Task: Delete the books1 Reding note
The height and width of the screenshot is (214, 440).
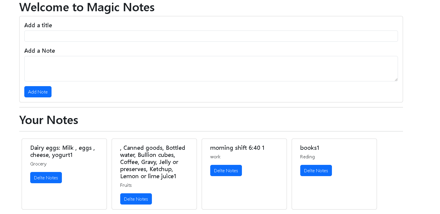Action: pyautogui.click(x=316, y=170)
